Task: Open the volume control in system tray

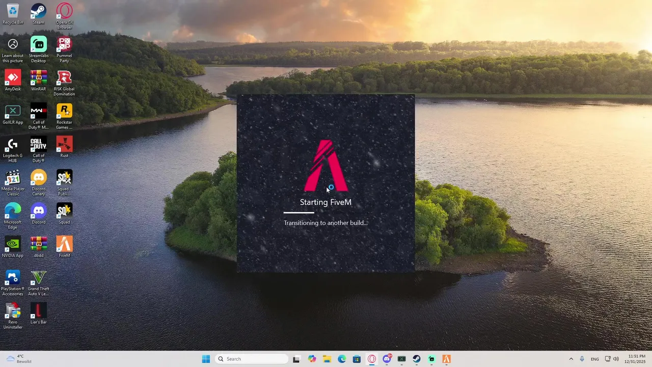Action: tap(616, 359)
